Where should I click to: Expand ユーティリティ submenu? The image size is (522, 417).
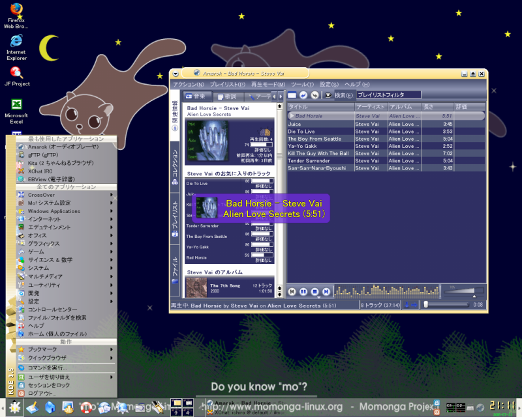pyautogui.click(x=67, y=285)
